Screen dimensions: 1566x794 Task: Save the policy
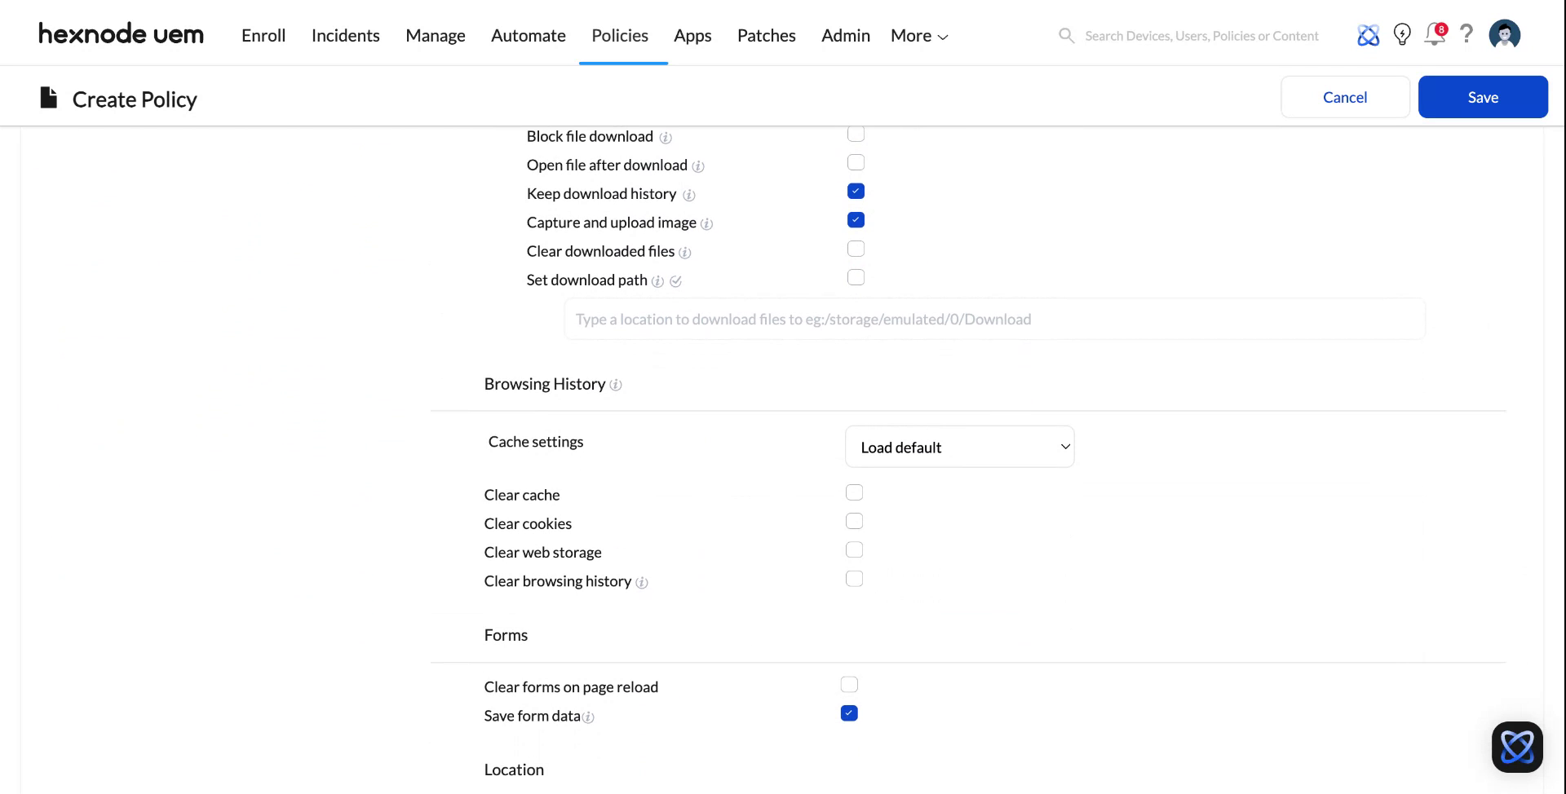point(1482,97)
